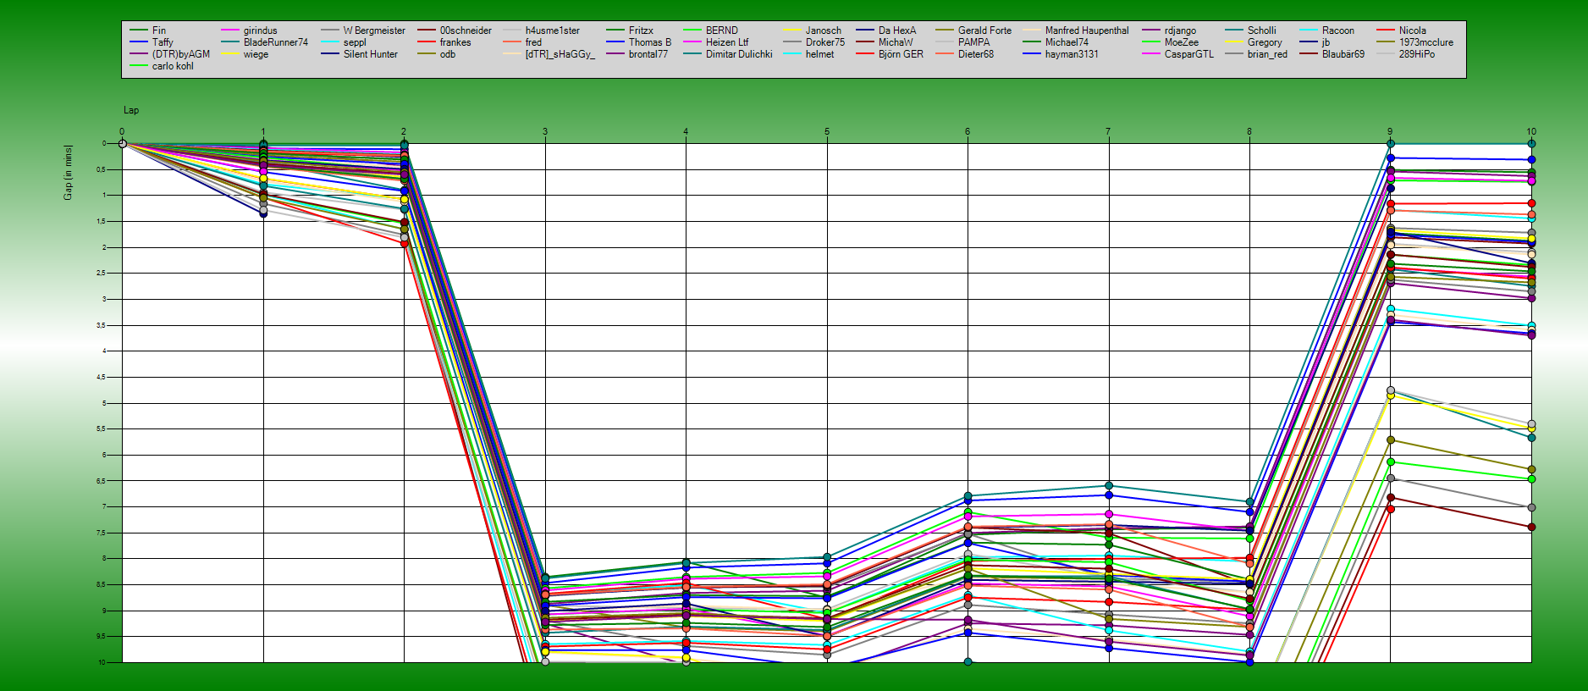The image size is (1588, 691).
Task: Click the 'Blaubär69' legend entry
Action: coord(1343,54)
